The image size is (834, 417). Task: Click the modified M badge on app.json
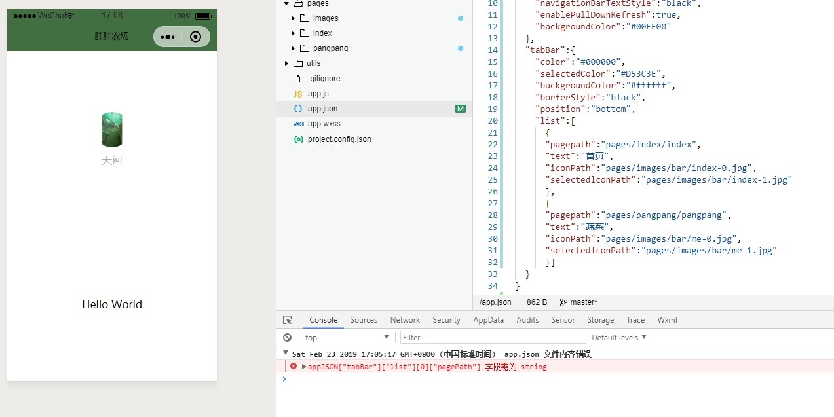(461, 109)
